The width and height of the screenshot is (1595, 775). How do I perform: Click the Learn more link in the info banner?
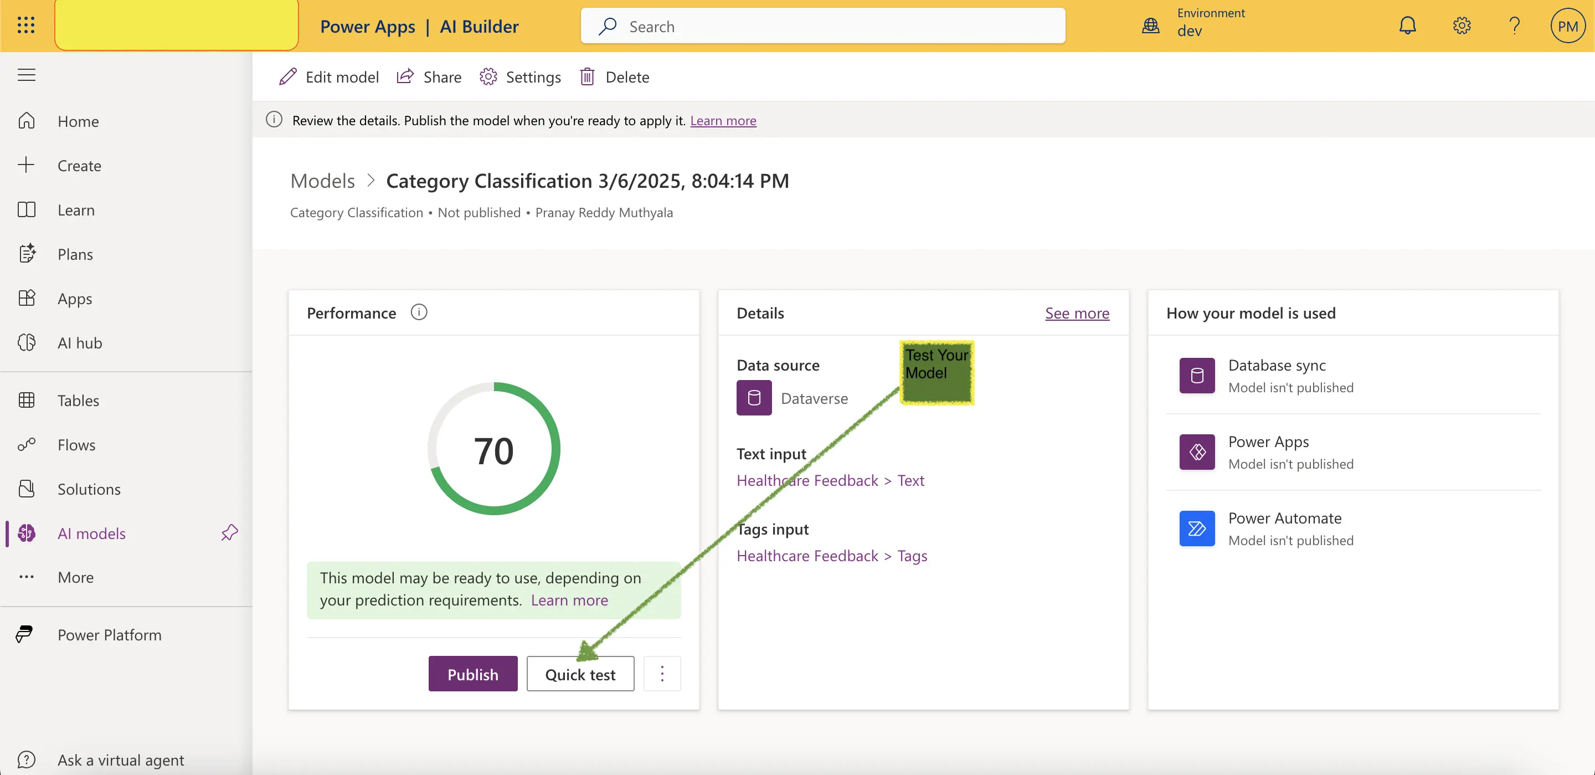(x=723, y=120)
